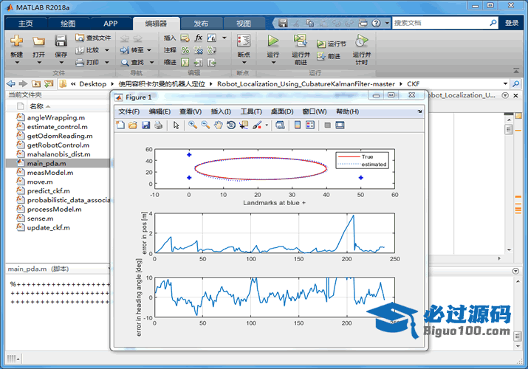Select the Edit Plot arrow tool
This screenshot has height=369, width=528.
pyautogui.click(x=176, y=125)
